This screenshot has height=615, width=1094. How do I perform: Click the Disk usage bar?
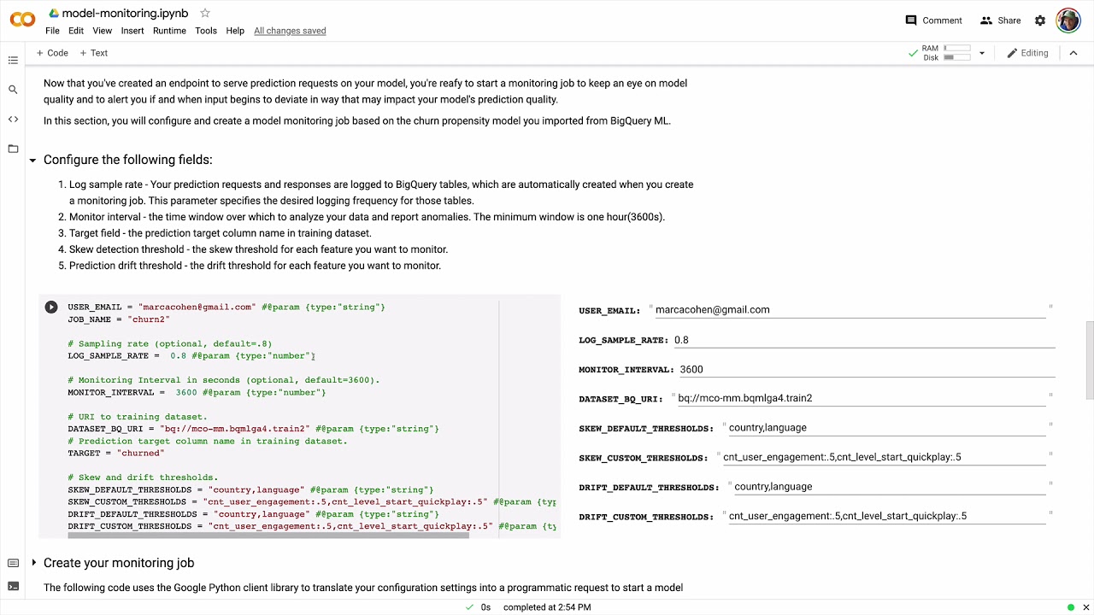(956, 57)
